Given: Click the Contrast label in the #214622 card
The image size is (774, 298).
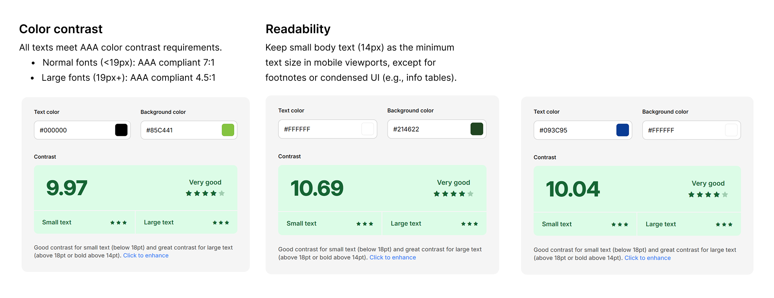Looking at the screenshot, I should pyautogui.click(x=289, y=156).
